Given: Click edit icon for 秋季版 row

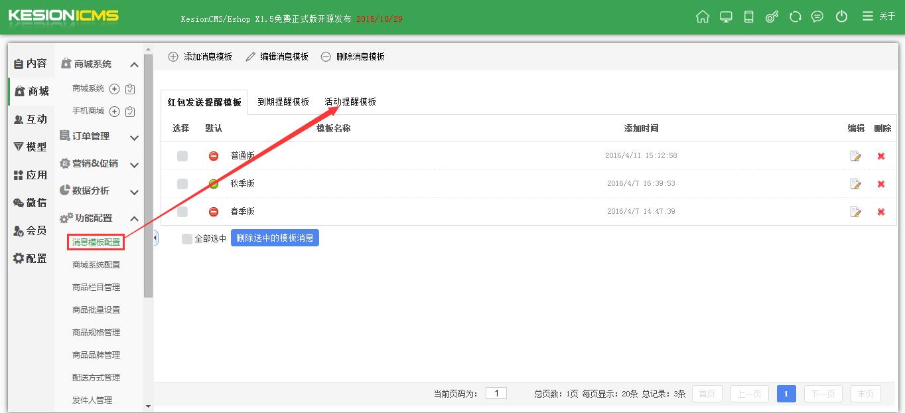Looking at the screenshot, I should click(856, 184).
